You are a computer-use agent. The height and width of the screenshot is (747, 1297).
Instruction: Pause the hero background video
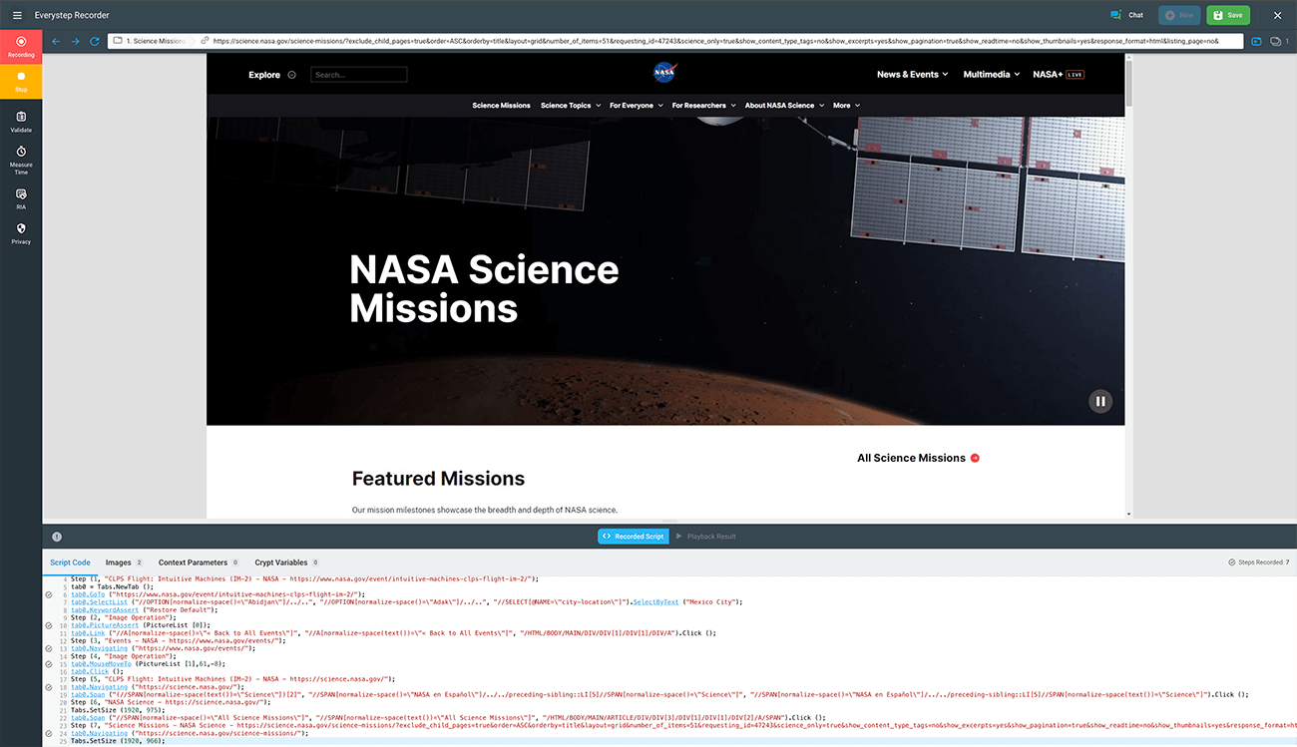(x=1099, y=402)
